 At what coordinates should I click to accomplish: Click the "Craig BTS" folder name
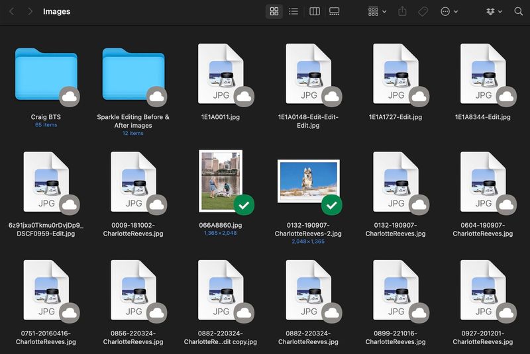click(x=46, y=117)
